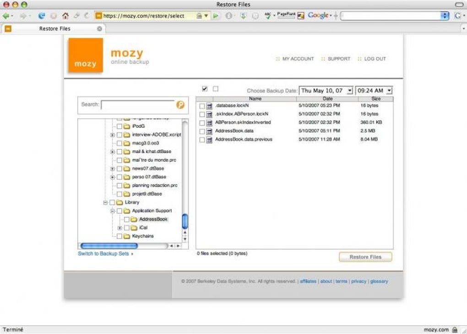Click the iCal folder icon
The width and height of the screenshot is (467, 334).
click(x=134, y=228)
